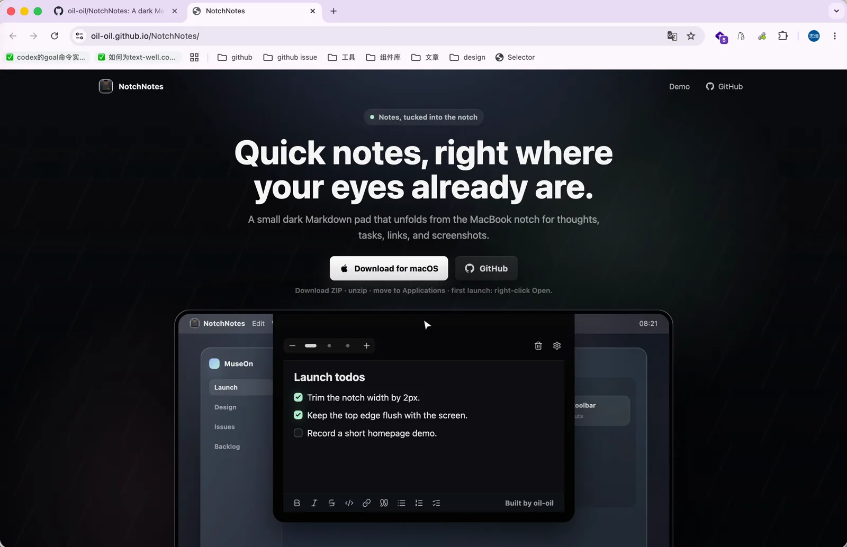This screenshot has height=547, width=847.
Task: Bookmark this page with star icon
Action: (x=691, y=36)
